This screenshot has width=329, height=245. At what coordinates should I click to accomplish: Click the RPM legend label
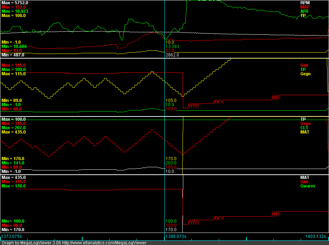tap(305, 3)
